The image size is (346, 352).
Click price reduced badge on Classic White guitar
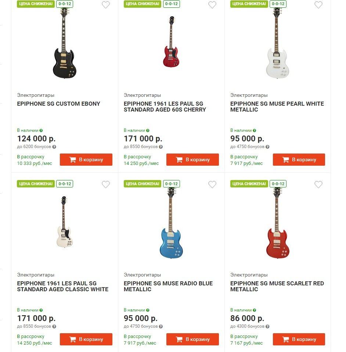tap(36, 184)
